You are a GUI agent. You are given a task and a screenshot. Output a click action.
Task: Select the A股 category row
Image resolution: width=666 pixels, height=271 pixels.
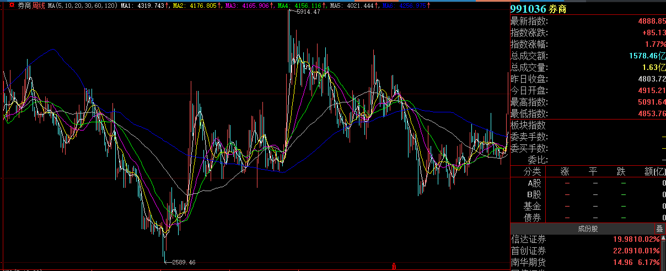click(x=534, y=183)
